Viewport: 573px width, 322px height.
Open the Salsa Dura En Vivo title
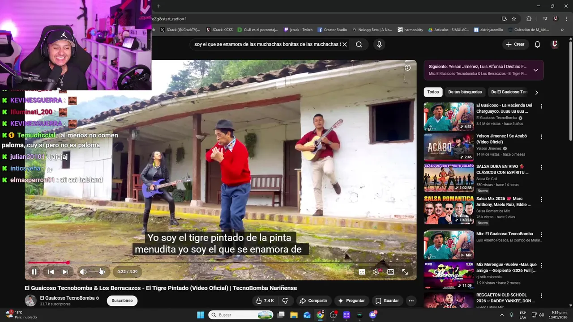click(502, 169)
